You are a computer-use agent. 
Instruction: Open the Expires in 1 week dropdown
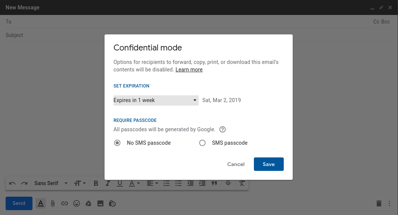[156, 100]
